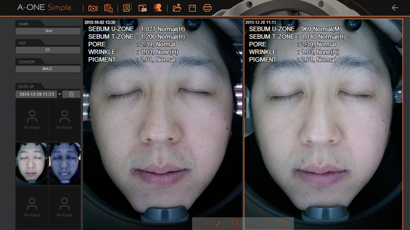Open the clipboard history search icon

[108, 8]
